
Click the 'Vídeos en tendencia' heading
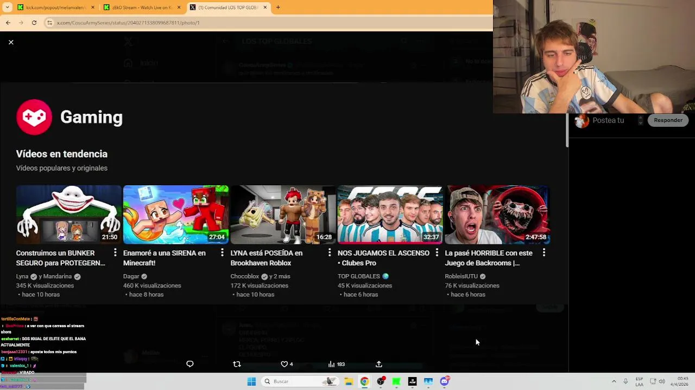(x=62, y=154)
